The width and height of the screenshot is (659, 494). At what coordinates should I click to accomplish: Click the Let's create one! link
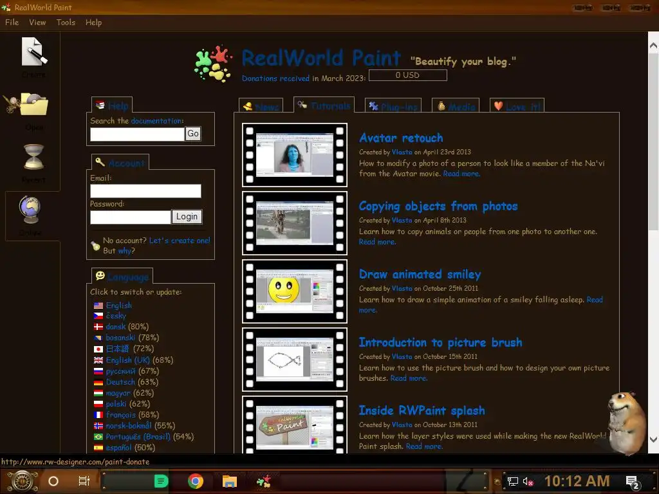(x=180, y=241)
